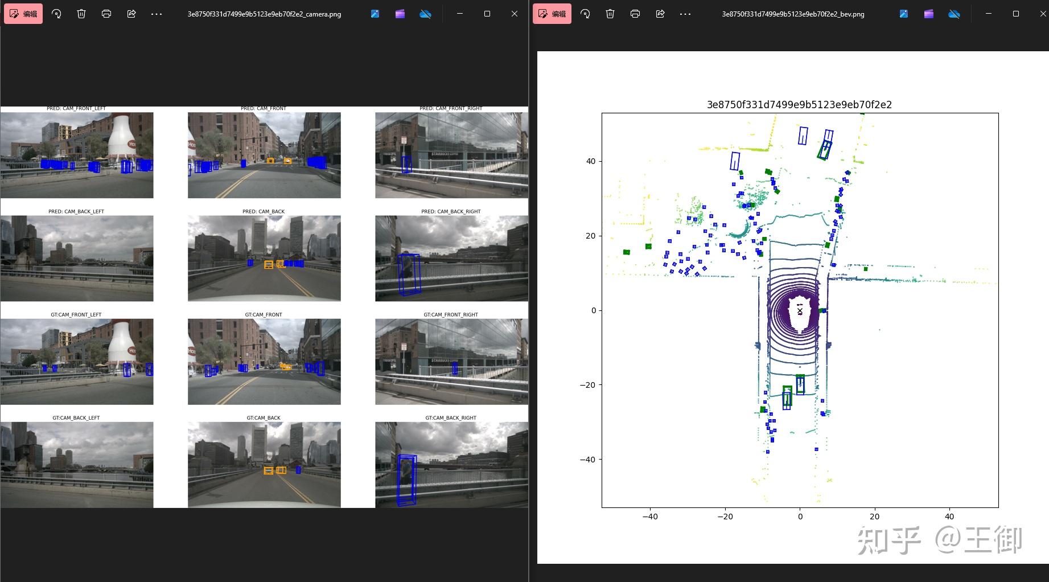The height and width of the screenshot is (582, 1049).
Task: Share the camera.png image
Action: 131,14
